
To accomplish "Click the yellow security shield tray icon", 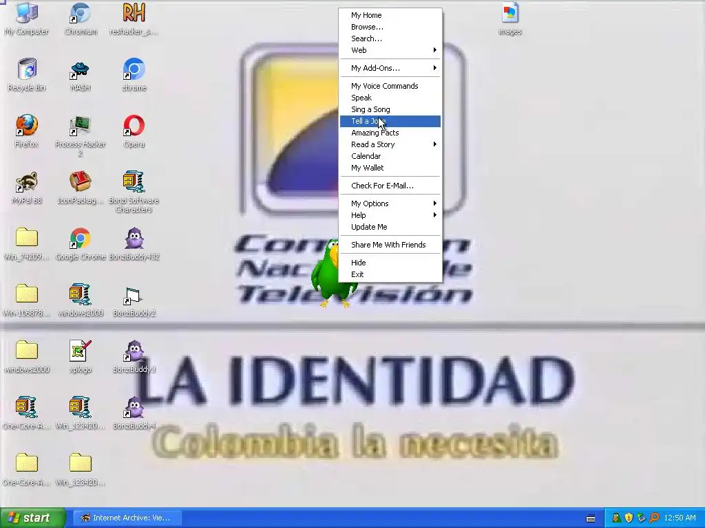I will pos(629,518).
